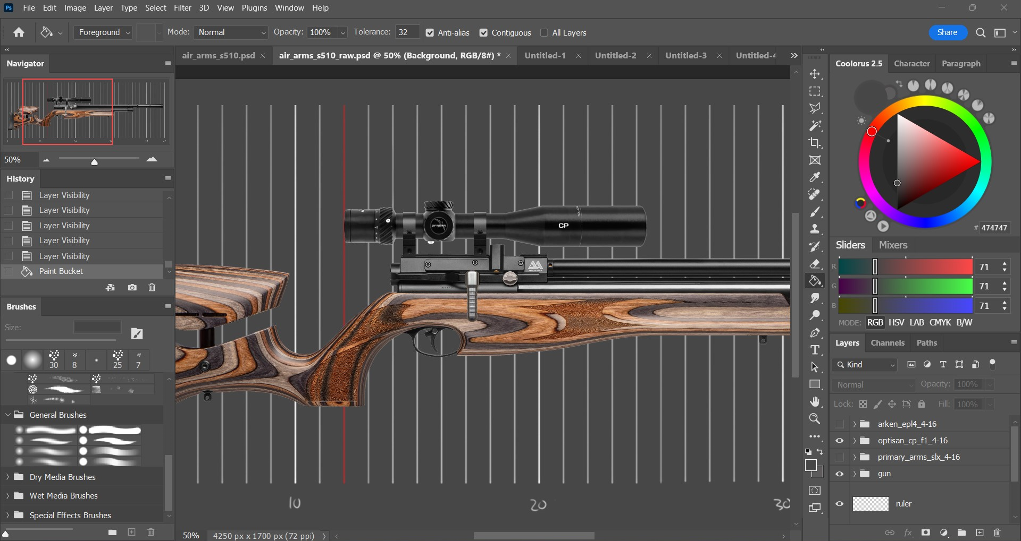The width and height of the screenshot is (1021, 541).
Task: Hide the optisan_cp_f1_4-16 layer group
Action: coord(840,441)
